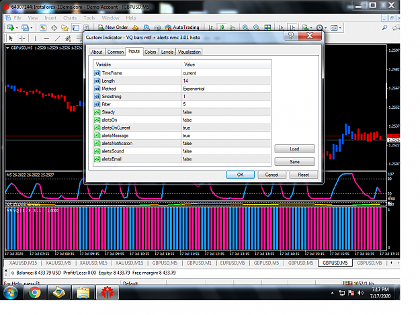420x315 pixels.
Task: Select the Steady variable row
Action: 182,112
